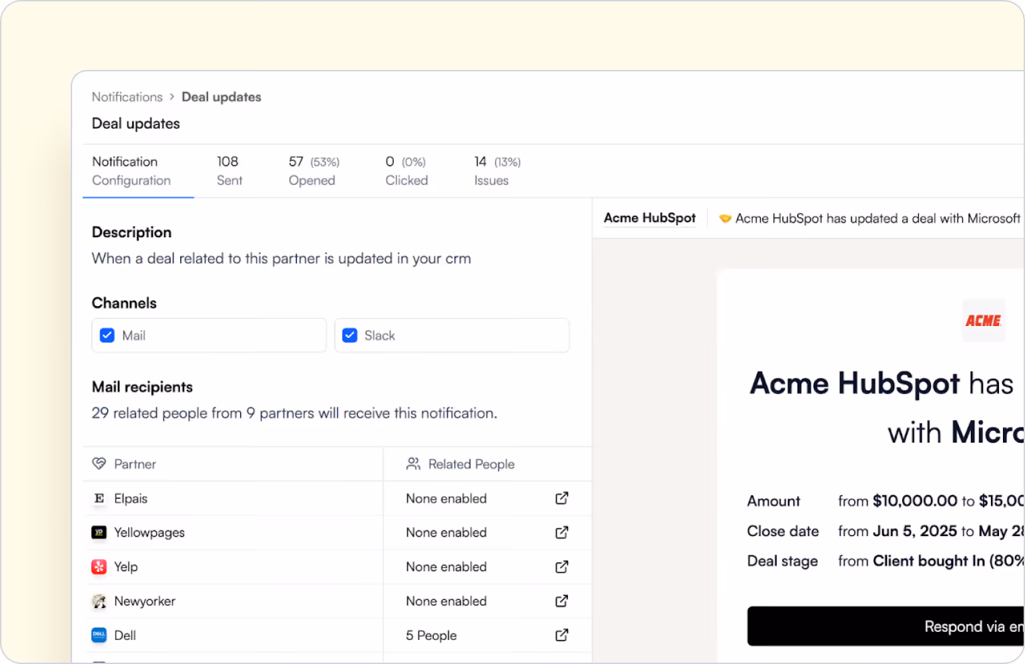Go back via the Notifications breadcrumb link
Viewport: 1025px width, 664px height.
tap(127, 97)
